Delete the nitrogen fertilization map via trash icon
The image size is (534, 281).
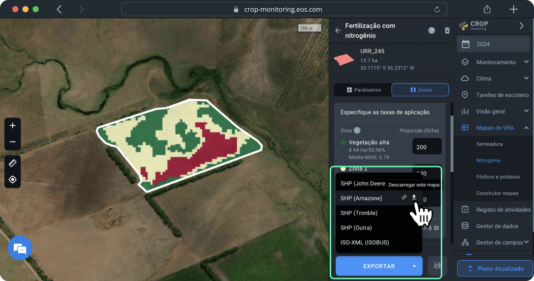(x=447, y=31)
